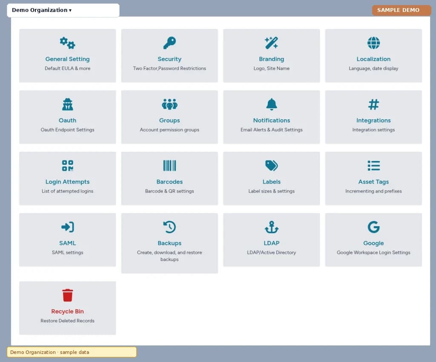This screenshot has width=436, height=362.
Task: Open the Google title link
Action: (373, 243)
